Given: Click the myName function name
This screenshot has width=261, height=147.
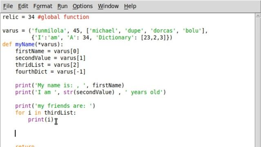Looking at the screenshot, I should tap(25, 45).
